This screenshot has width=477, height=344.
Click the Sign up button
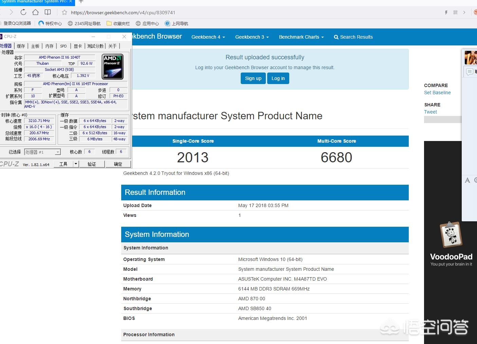253,78
